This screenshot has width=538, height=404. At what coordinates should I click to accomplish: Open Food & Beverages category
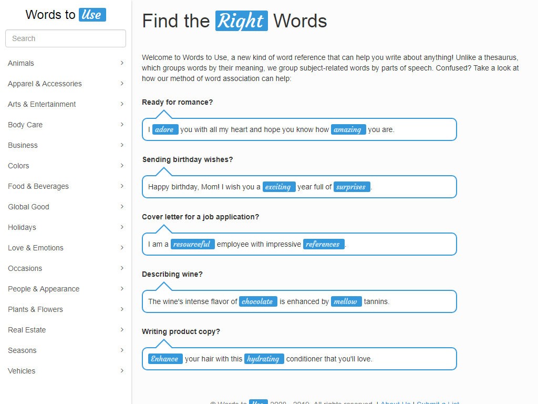pos(38,186)
